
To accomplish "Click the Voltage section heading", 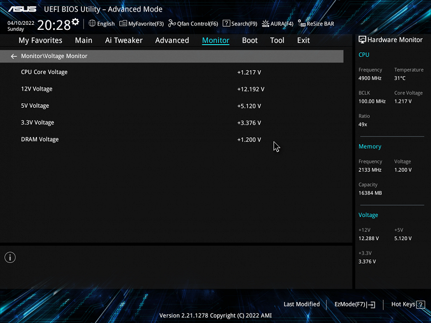I will pos(368,215).
